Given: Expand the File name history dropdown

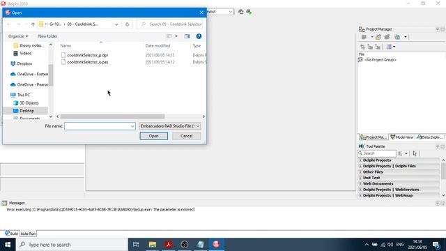Looking at the screenshot, I should click(132, 126).
